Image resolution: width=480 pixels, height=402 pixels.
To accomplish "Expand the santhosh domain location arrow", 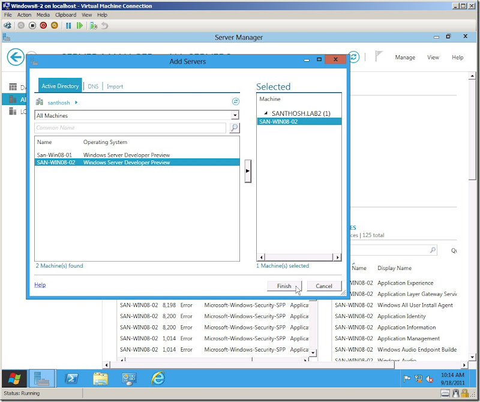I will (x=76, y=103).
